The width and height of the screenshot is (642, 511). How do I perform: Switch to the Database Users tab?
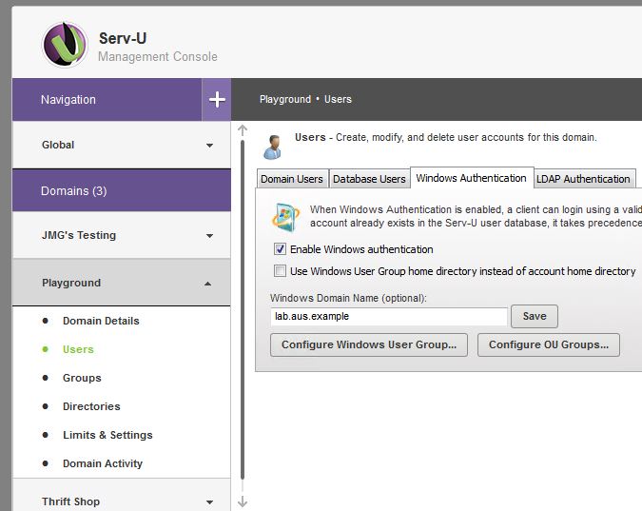point(369,179)
